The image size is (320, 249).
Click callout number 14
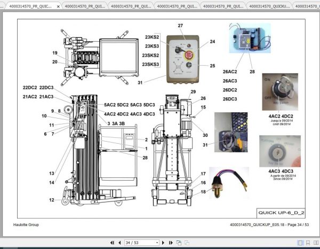tap(52, 183)
